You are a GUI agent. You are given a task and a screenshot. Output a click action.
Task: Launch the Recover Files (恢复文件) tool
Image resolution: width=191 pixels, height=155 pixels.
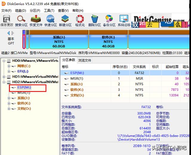click(36, 20)
